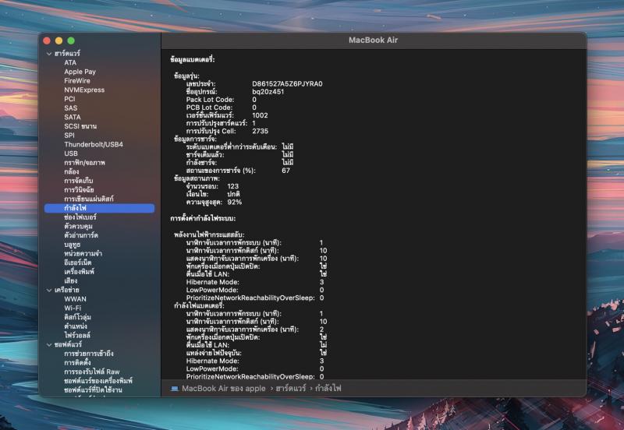Collapse the เครือข่าย section chevron

[x=49, y=290]
